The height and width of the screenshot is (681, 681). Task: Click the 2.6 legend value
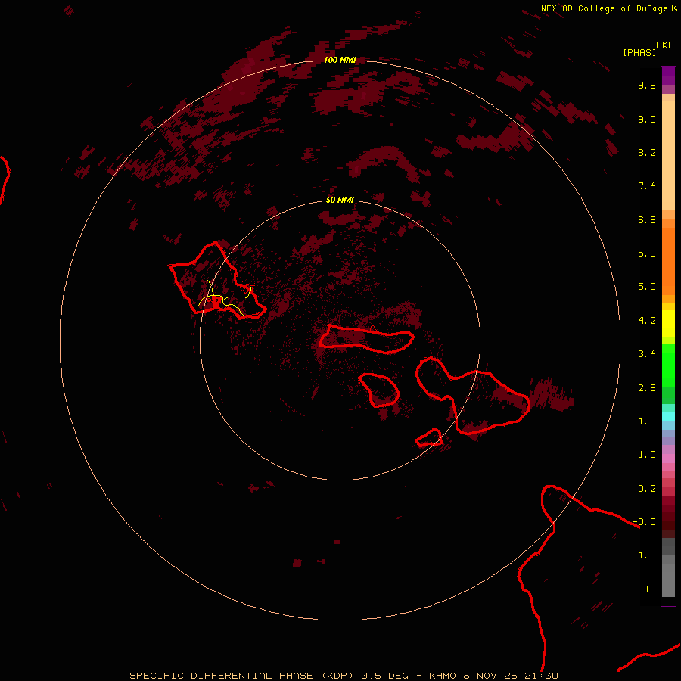click(647, 388)
